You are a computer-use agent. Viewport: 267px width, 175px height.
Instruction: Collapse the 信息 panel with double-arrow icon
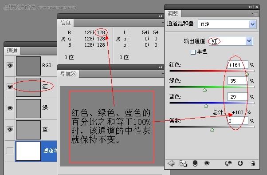[x=161, y=16]
